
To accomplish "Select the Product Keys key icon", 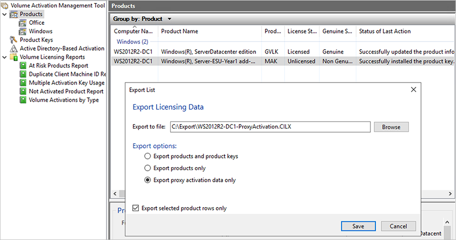I will click(x=14, y=40).
